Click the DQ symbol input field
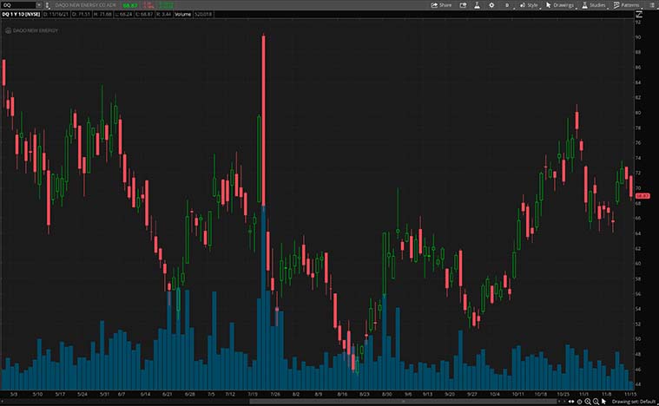 [x=17, y=5]
